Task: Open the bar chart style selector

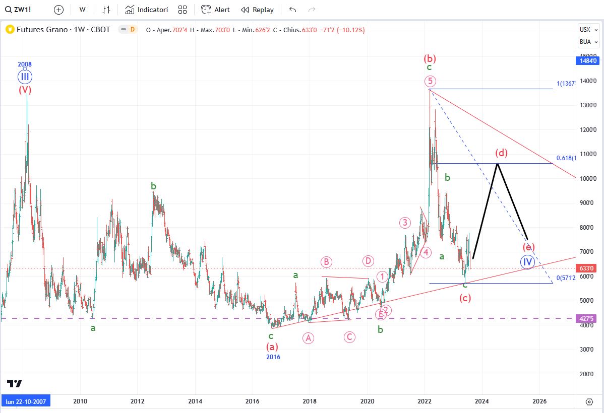Action: [x=106, y=10]
